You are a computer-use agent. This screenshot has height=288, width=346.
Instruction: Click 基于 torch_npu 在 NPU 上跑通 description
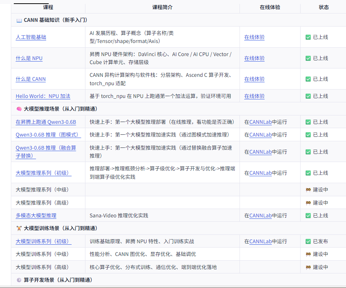[x=160, y=96]
